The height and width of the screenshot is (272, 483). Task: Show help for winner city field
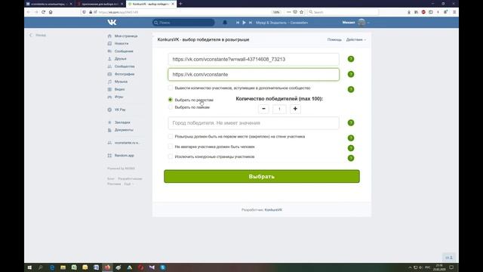click(351, 122)
